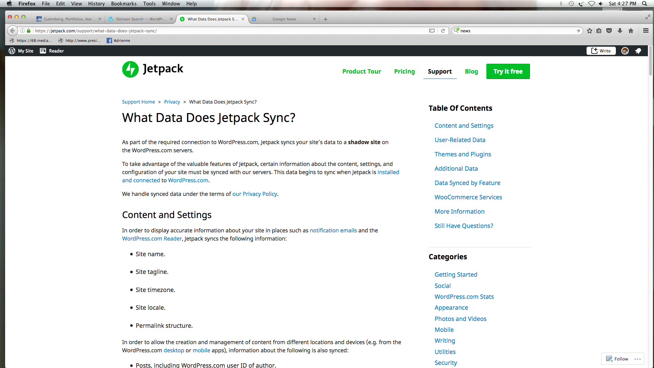Bookmark this page with the star icon
Viewport: 654px width, 368px height.
[590, 31]
